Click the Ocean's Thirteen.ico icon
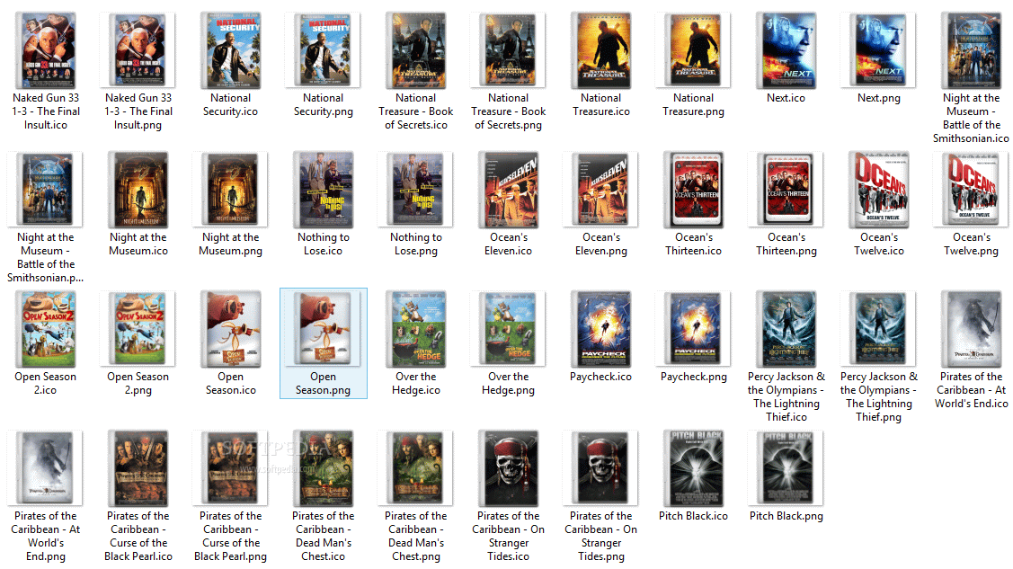 [x=693, y=190]
